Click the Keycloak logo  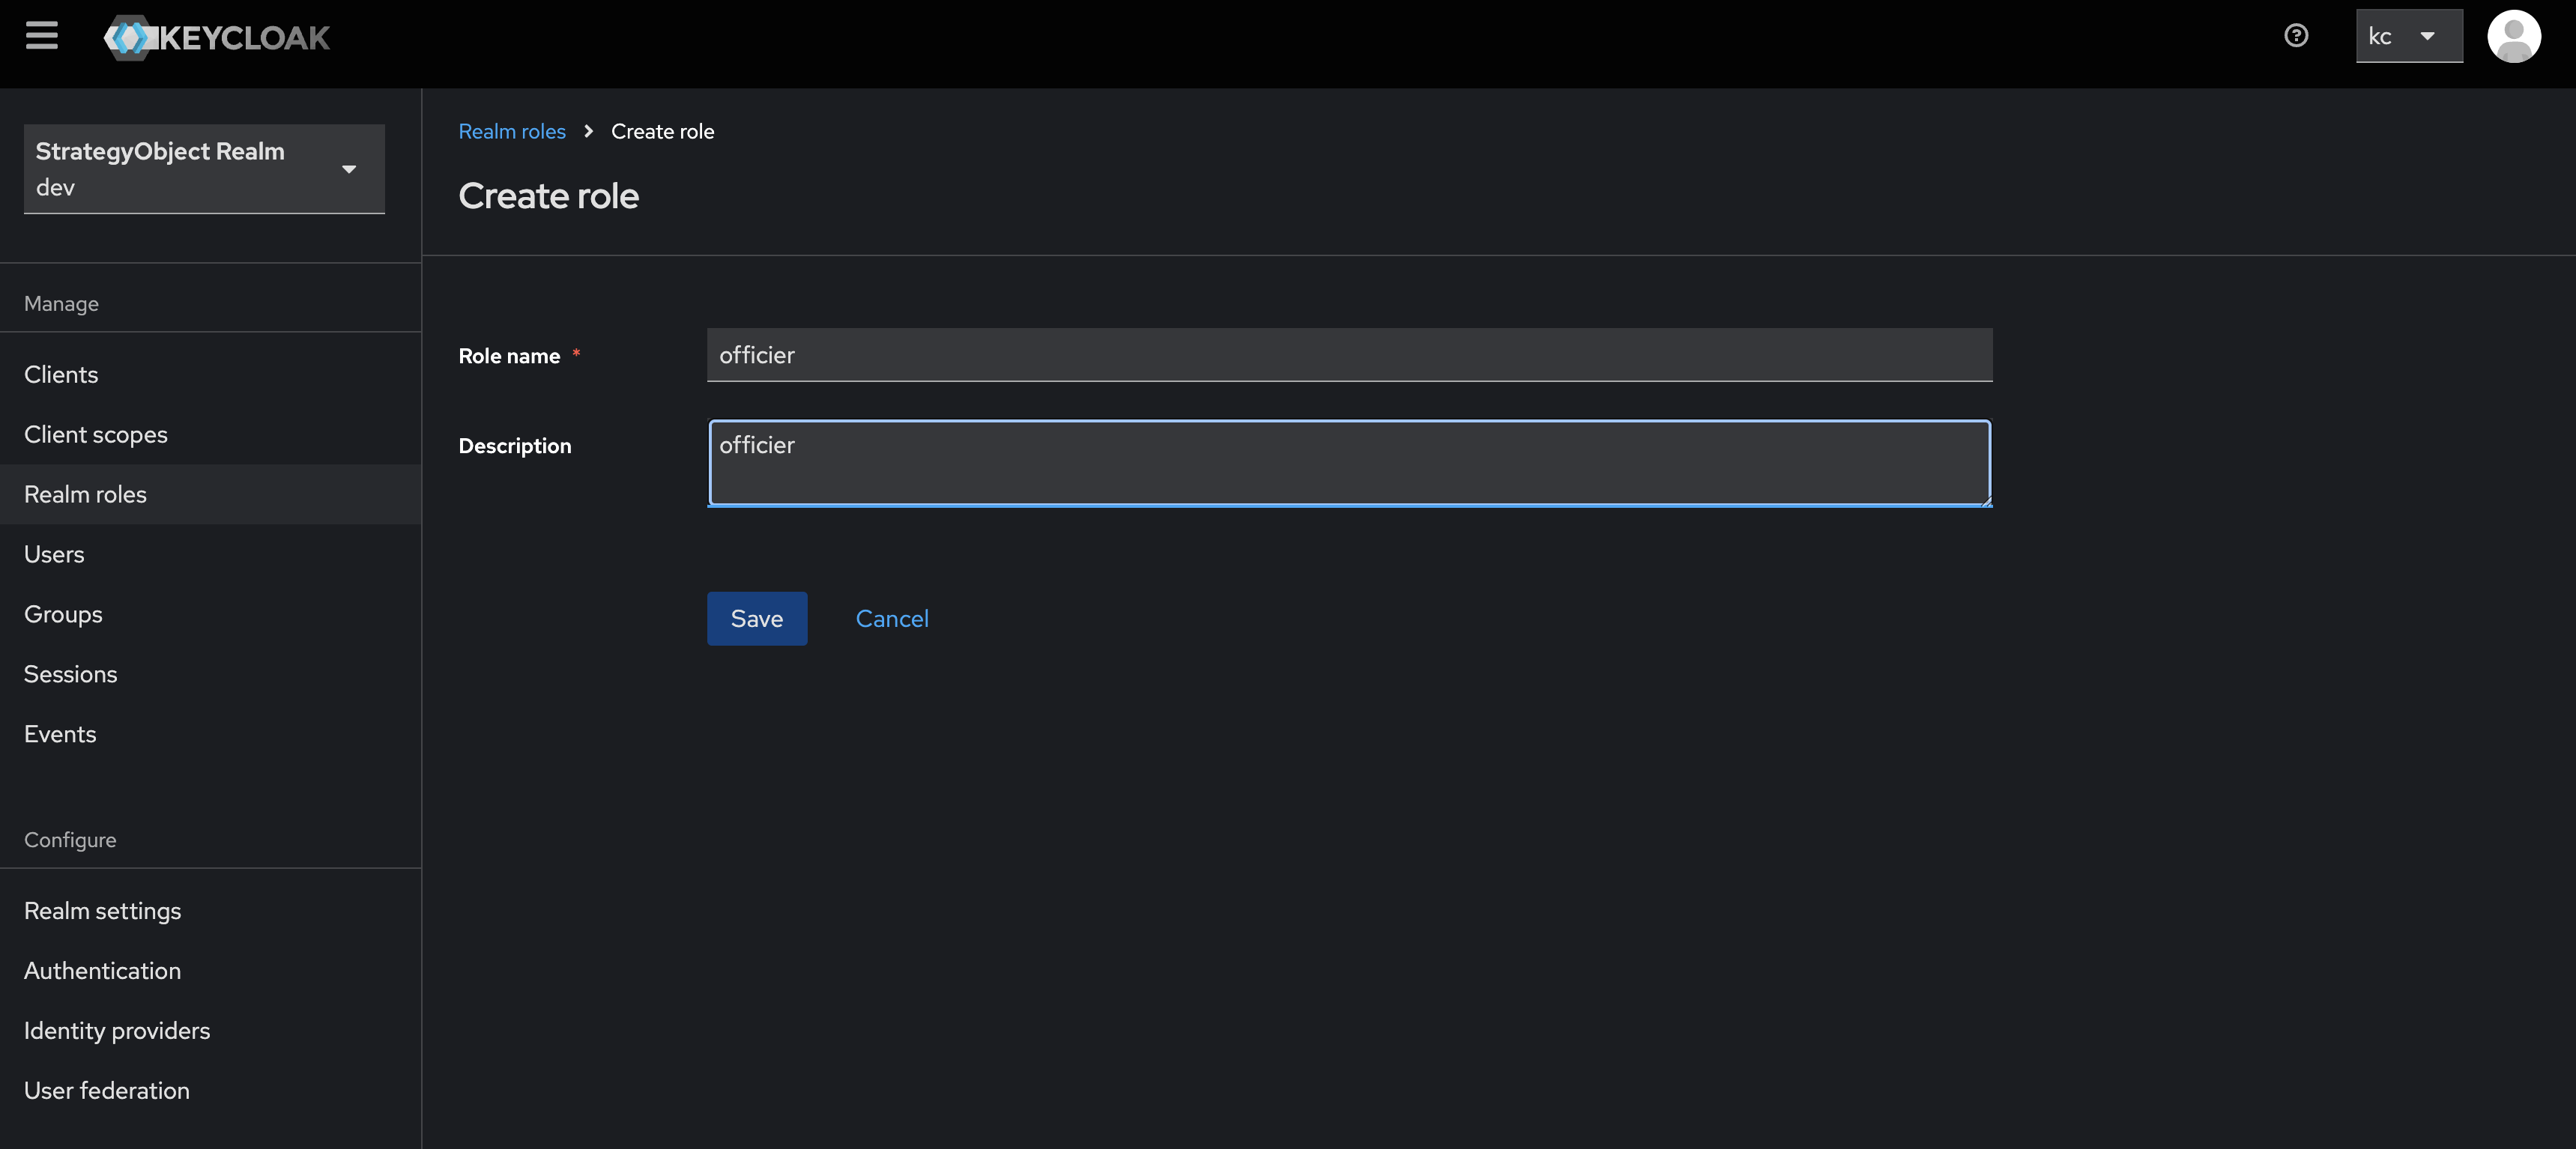point(217,38)
